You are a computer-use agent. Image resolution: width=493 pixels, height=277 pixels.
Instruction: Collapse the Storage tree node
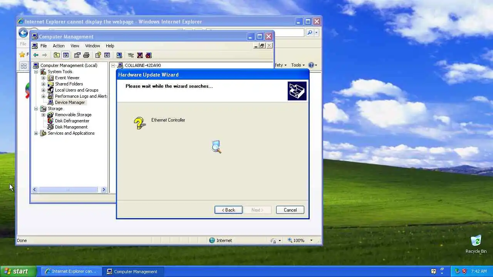(36, 108)
